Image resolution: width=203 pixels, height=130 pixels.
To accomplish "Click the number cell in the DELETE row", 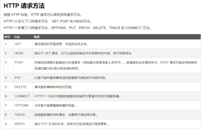I will pos(9,87).
